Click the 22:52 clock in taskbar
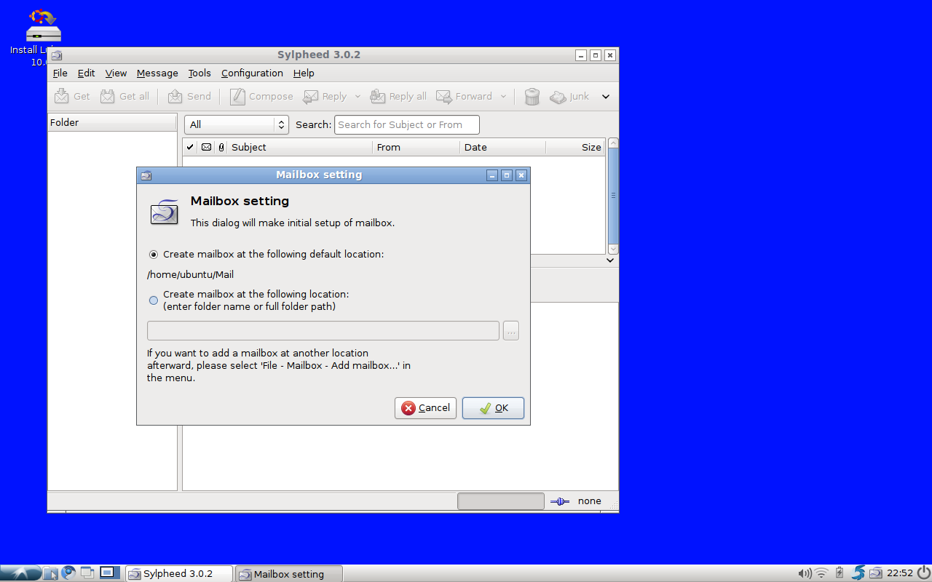This screenshot has height=582, width=932. coord(900,573)
